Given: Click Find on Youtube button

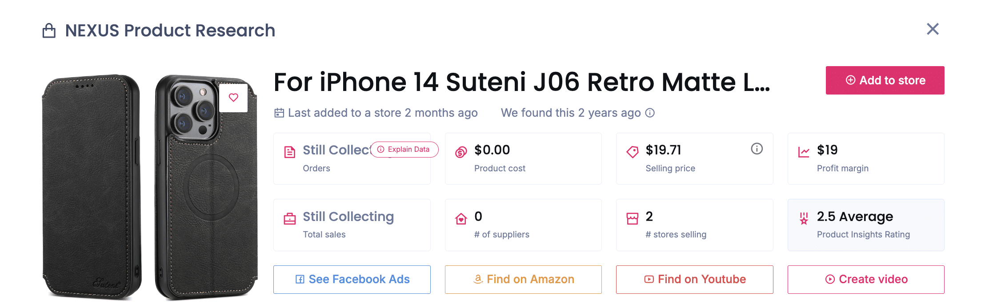Looking at the screenshot, I should [x=694, y=280].
